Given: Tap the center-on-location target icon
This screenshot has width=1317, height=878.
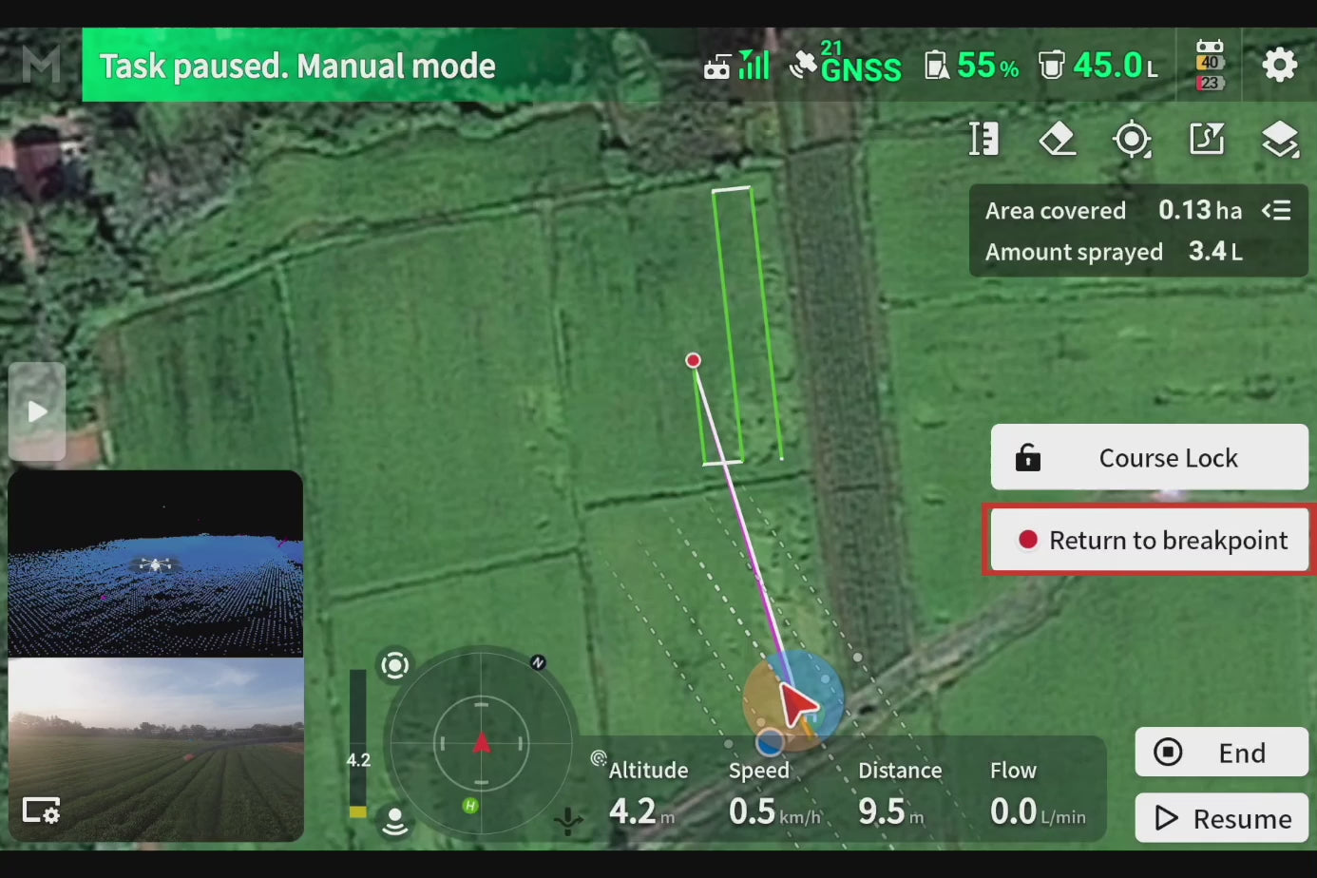Looking at the screenshot, I should (1131, 140).
